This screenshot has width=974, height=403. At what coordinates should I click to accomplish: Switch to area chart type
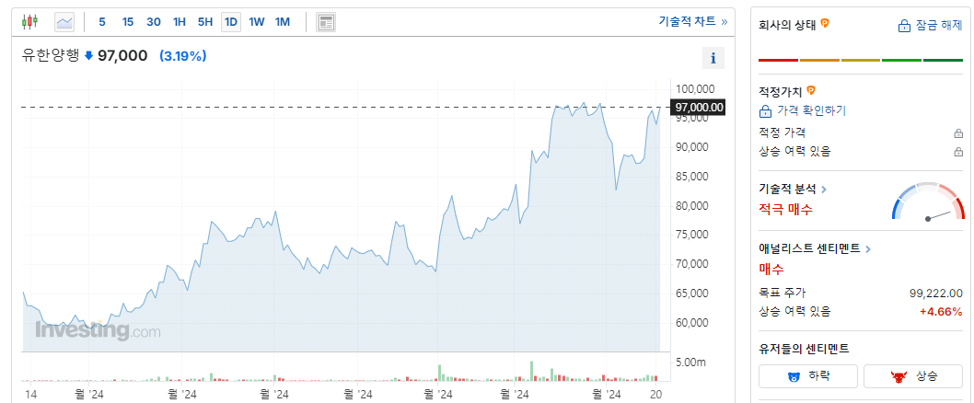click(x=64, y=22)
